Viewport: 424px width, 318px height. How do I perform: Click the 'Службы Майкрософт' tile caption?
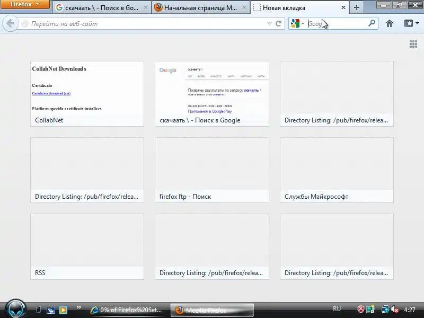coord(316,197)
